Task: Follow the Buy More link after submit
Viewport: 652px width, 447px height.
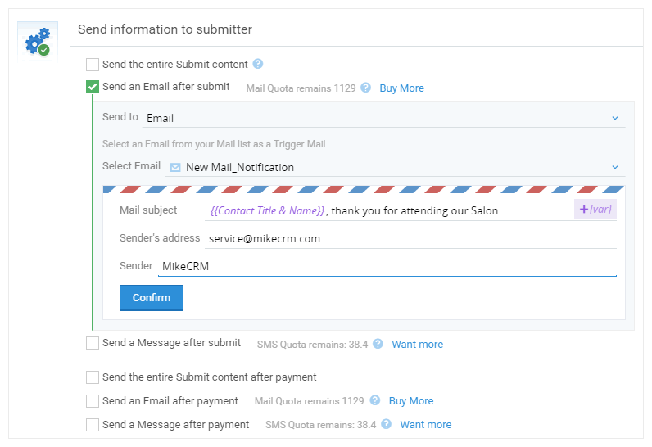Action: [401, 88]
